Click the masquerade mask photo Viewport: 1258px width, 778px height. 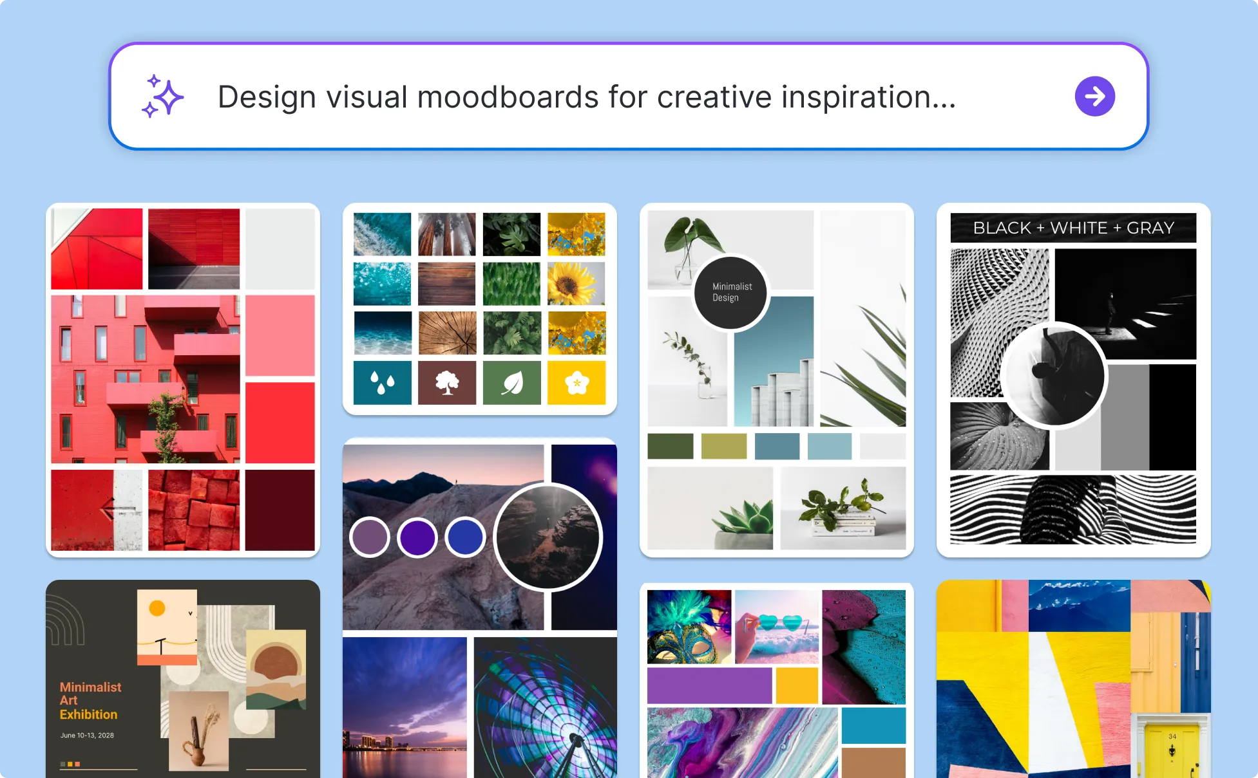click(689, 627)
